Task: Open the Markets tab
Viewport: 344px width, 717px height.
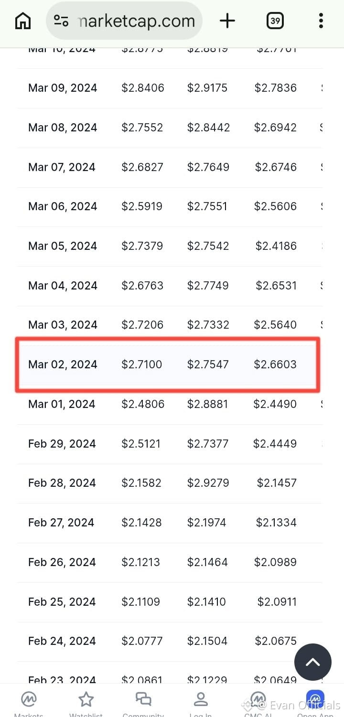Action: click(x=29, y=703)
